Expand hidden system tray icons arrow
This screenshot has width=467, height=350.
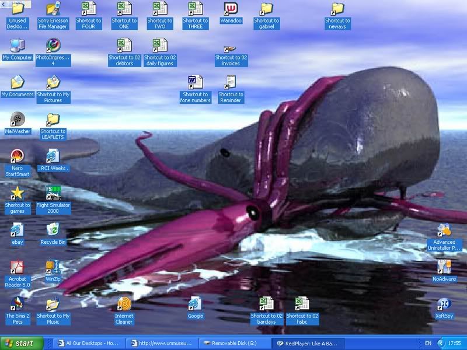tap(440, 343)
